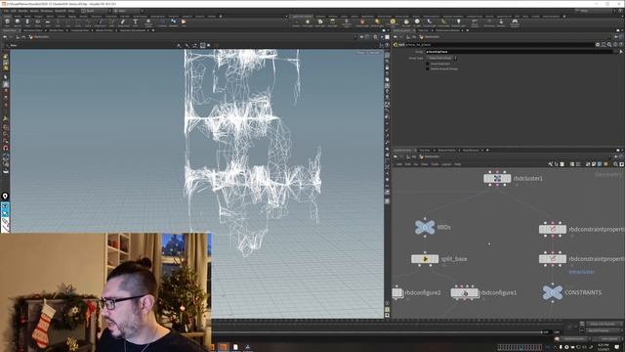Go back in viewport path navigation
This screenshot has height=352, width=625.
(5, 37)
